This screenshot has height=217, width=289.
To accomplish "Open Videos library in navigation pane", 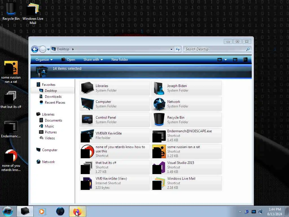I will point(50,138).
